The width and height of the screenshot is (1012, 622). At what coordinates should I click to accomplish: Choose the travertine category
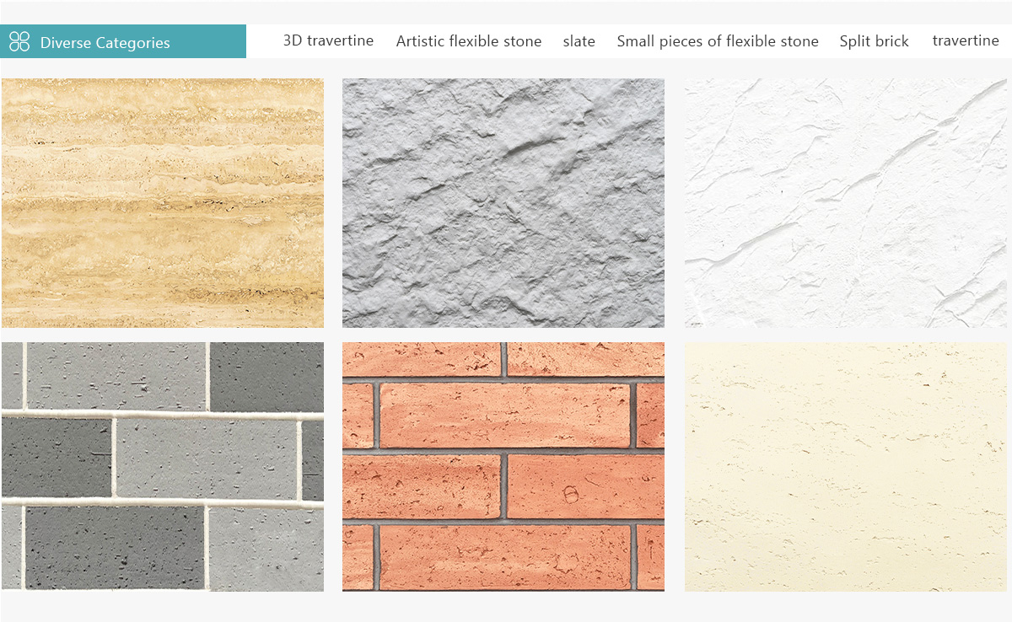click(x=966, y=40)
